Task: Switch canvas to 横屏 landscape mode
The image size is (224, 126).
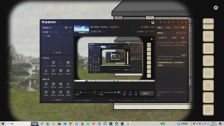Action: tap(66, 27)
